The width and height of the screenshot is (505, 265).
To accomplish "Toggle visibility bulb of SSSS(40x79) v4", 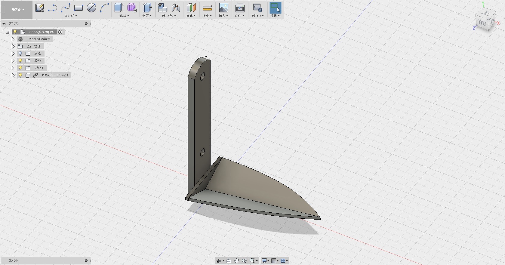I will (15, 32).
